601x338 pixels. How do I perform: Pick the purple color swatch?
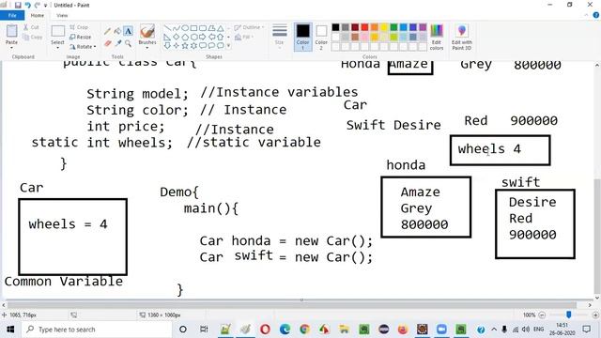423,27
